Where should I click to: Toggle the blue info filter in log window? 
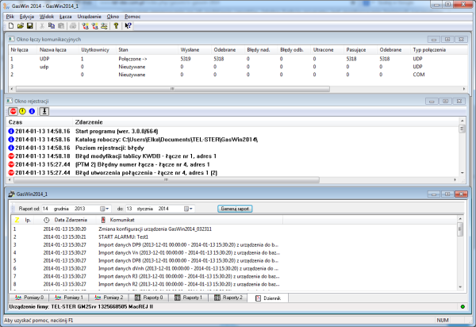click(32, 112)
